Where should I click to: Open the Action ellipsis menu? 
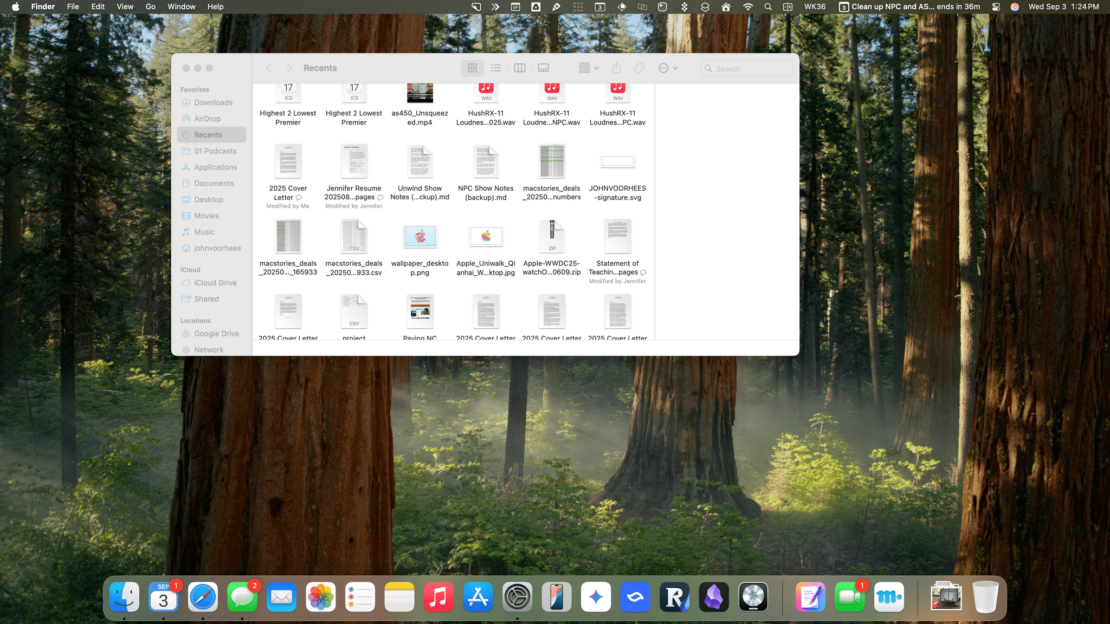(668, 68)
